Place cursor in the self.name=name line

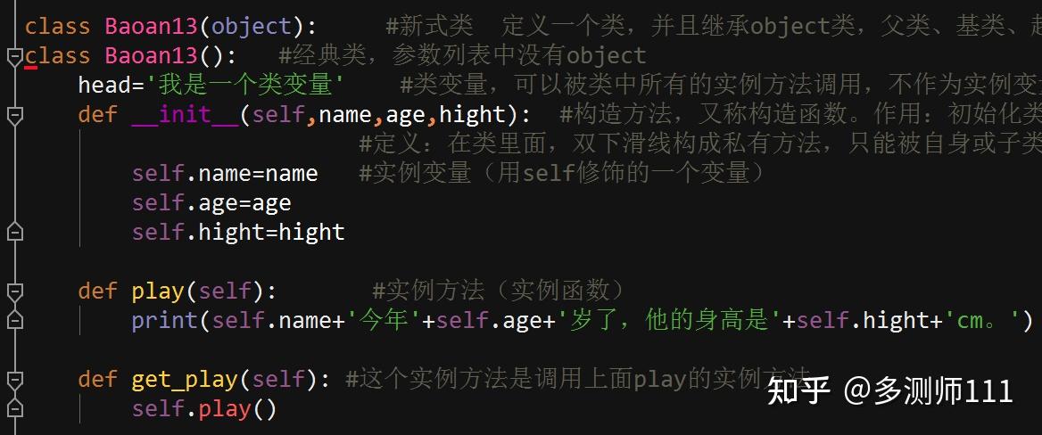[224, 174]
